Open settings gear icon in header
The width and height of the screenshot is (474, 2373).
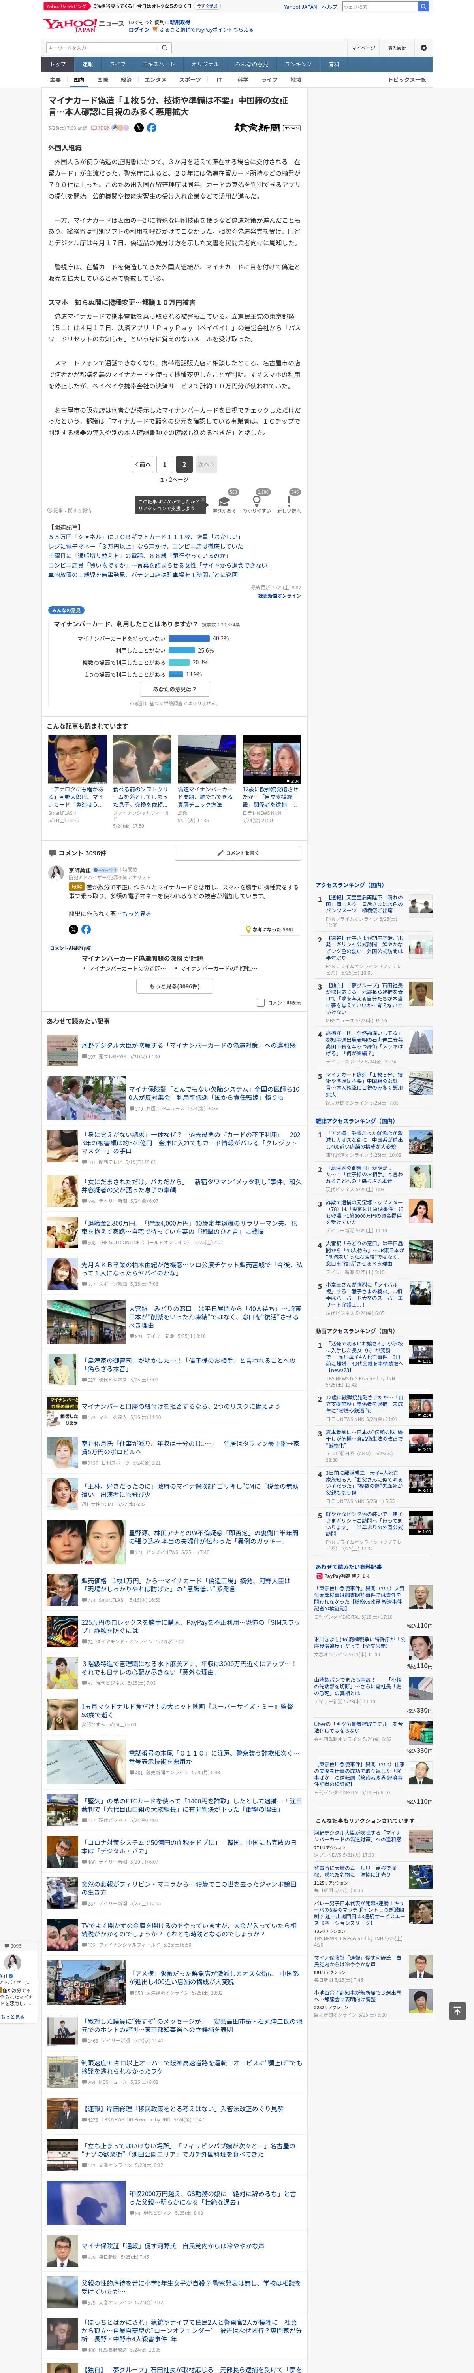tap(423, 48)
